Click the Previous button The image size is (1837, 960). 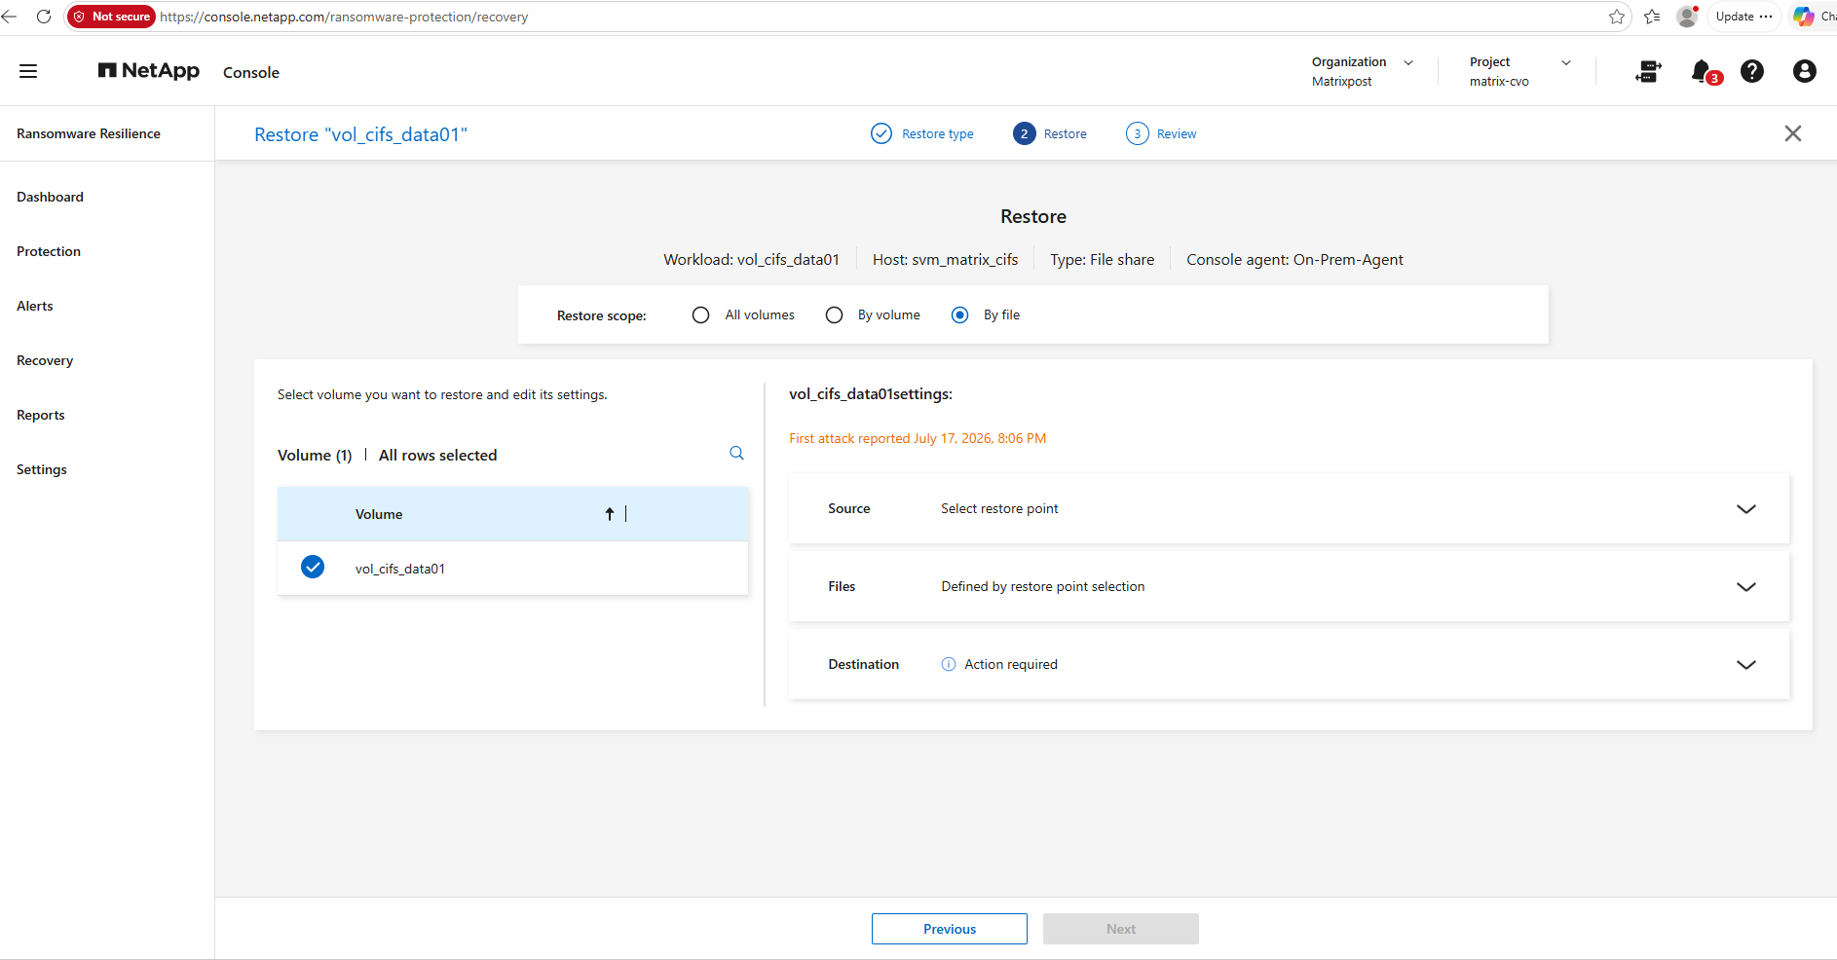(x=950, y=929)
